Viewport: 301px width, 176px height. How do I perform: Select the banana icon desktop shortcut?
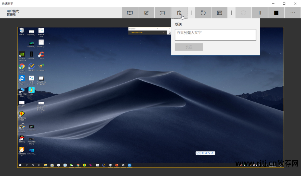(31, 91)
